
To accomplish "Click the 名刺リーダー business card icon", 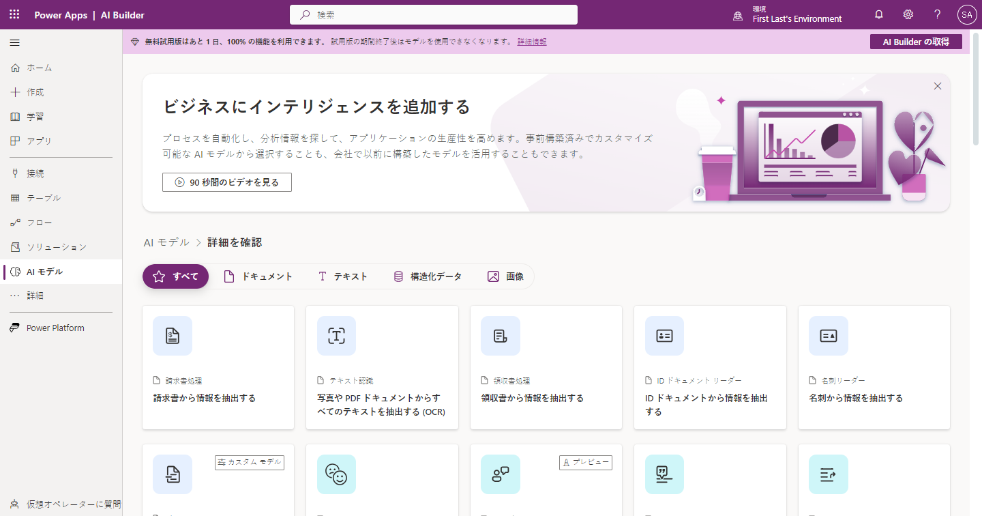I will (x=829, y=336).
